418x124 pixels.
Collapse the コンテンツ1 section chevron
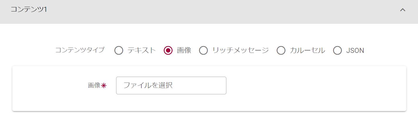point(403,10)
